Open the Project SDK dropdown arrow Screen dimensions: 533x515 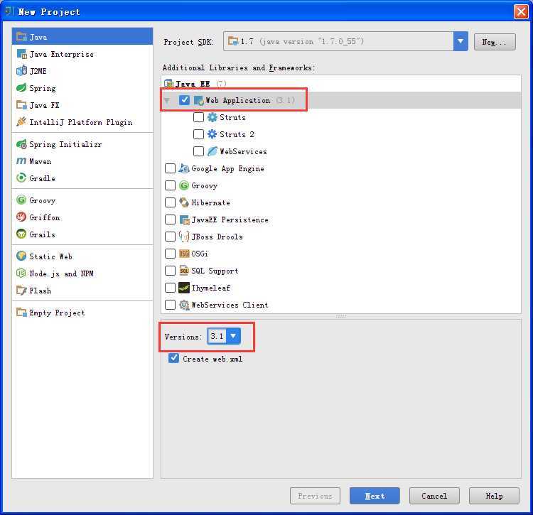pyautogui.click(x=461, y=41)
